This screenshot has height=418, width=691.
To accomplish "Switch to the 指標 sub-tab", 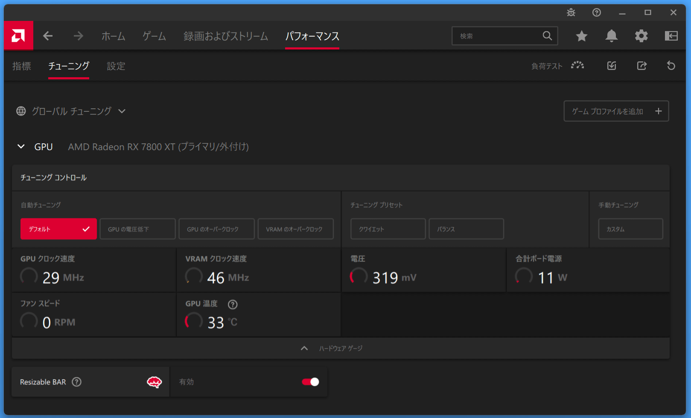I will click(x=22, y=66).
